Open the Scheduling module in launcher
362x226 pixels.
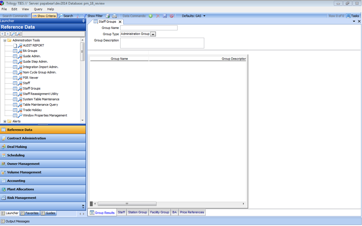[16, 155]
